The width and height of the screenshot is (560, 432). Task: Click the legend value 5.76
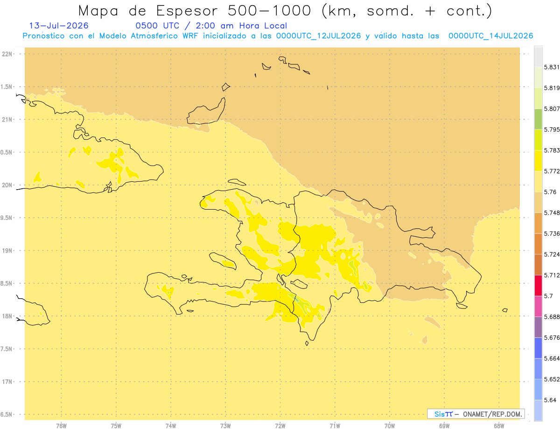click(x=550, y=192)
